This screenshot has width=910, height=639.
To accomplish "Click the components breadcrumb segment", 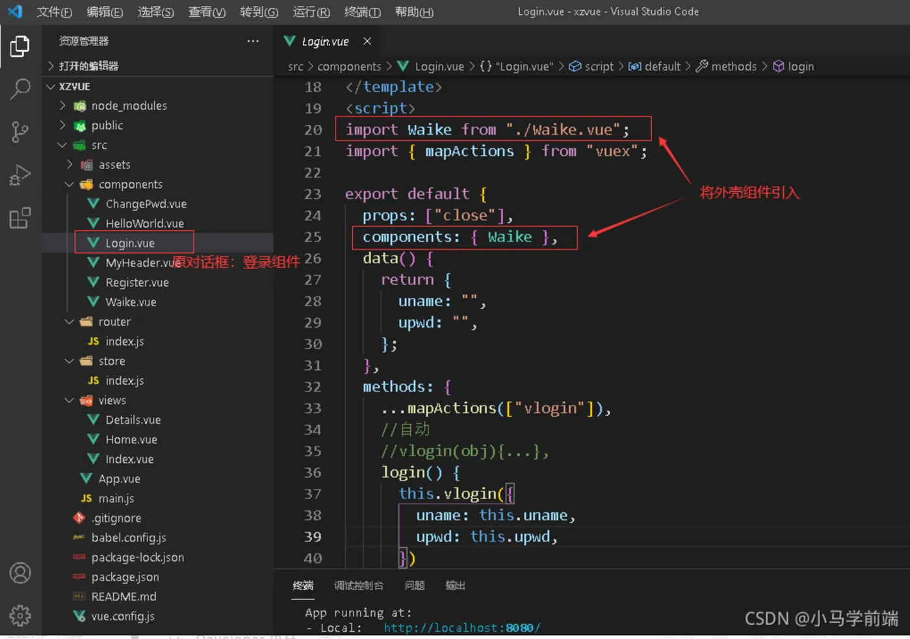I will [349, 66].
